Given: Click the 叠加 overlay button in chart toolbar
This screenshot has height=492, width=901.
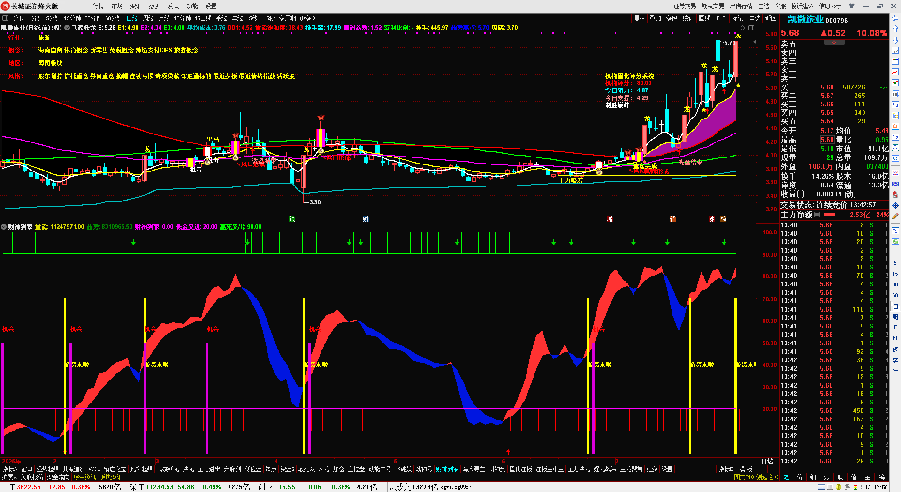Looking at the screenshot, I should click(x=655, y=18).
